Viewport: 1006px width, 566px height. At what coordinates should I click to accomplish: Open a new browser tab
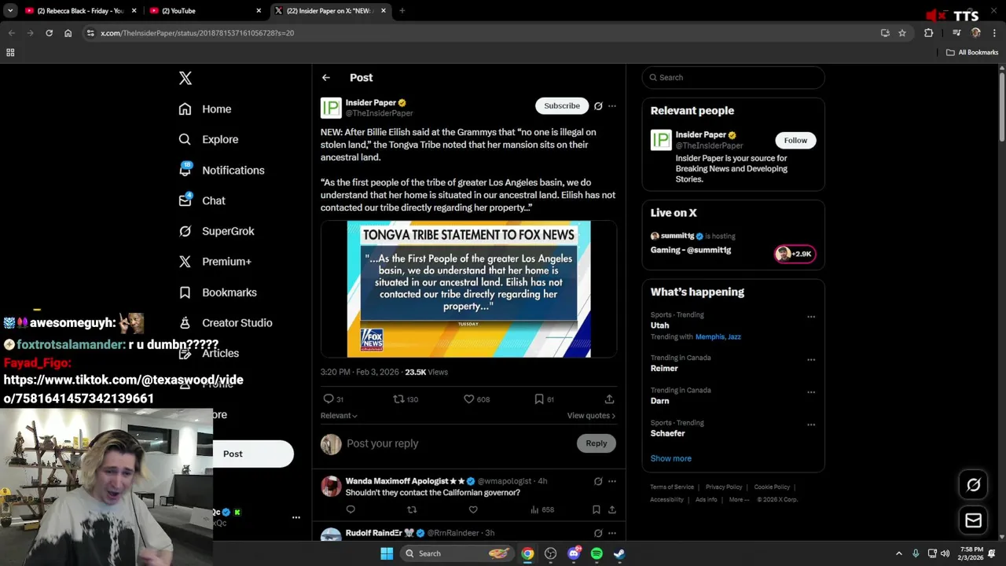pyautogui.click(x=402, y=11)
